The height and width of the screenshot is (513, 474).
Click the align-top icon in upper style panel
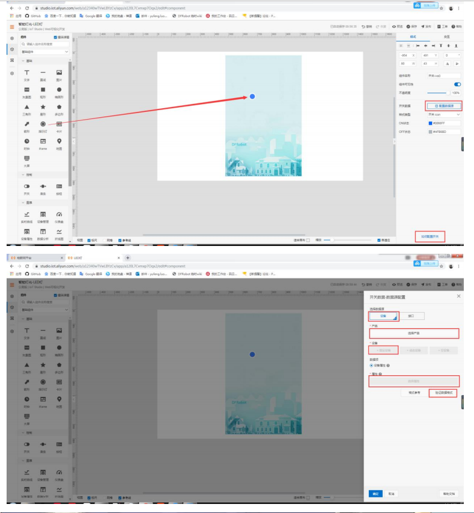440,46
